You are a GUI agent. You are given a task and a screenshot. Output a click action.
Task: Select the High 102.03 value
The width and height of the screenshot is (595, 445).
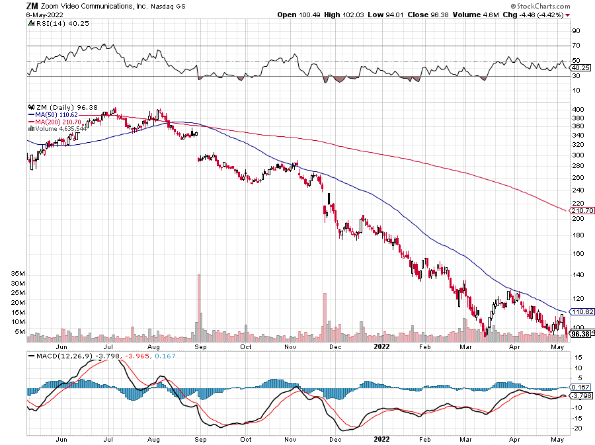click(344, 15)
